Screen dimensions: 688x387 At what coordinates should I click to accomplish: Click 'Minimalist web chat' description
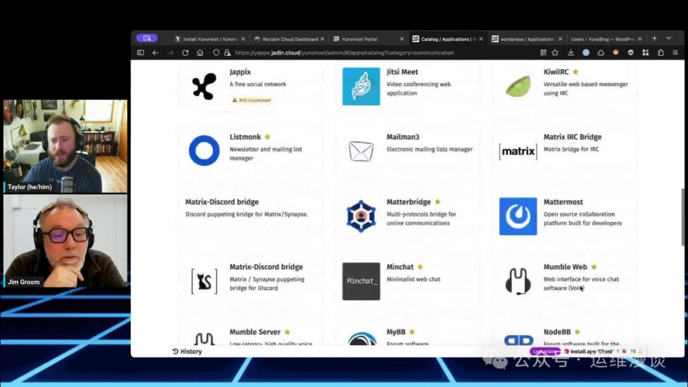click(413, 279)
